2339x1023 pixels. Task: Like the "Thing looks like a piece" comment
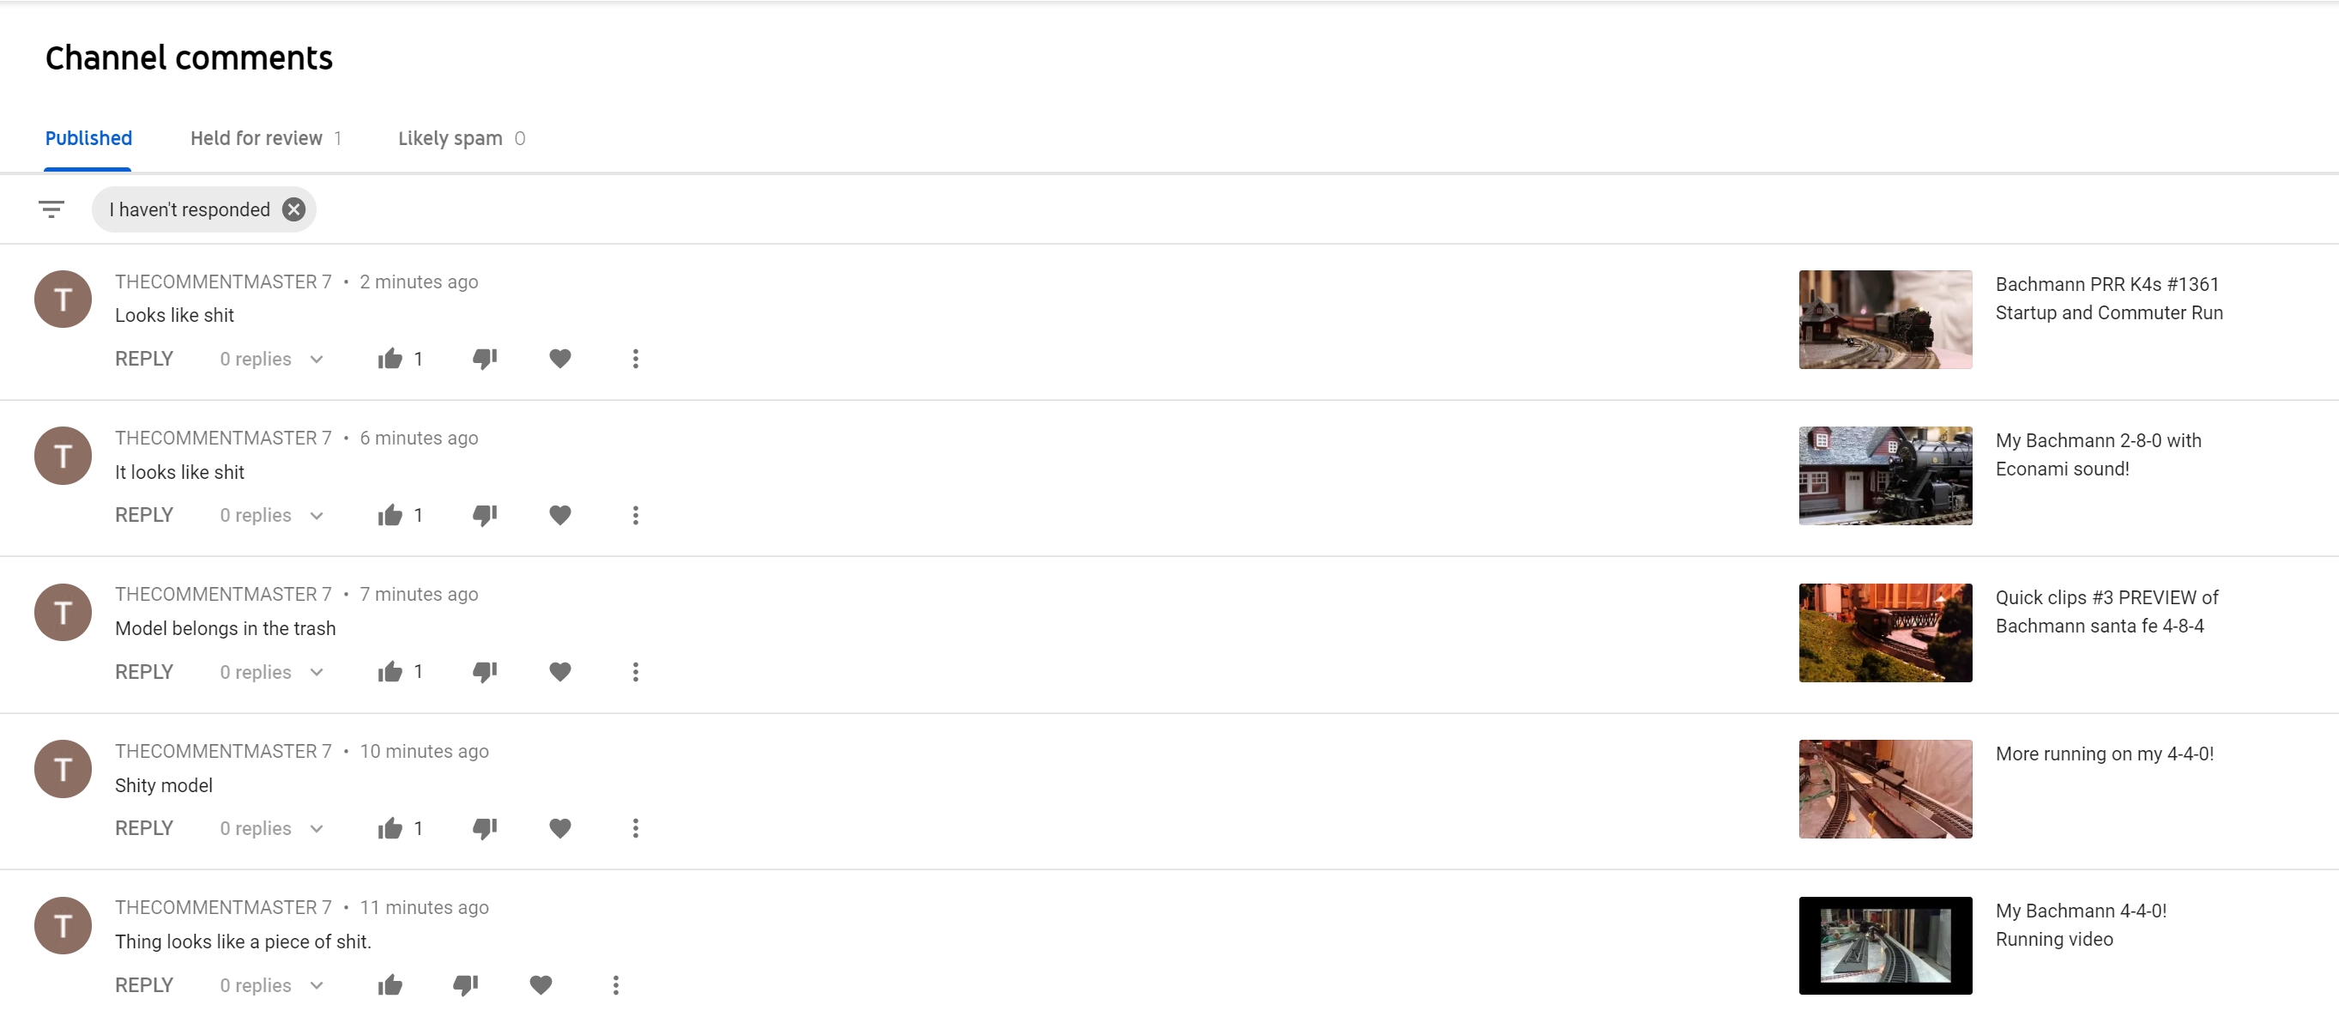pyautogui.click(x=390, y=985)
